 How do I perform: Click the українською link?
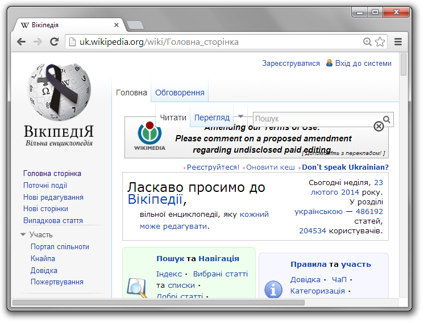(x=318, y=212)
